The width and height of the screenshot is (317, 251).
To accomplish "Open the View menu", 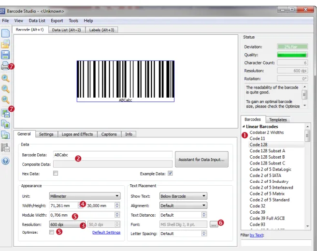I will point(18,21).
